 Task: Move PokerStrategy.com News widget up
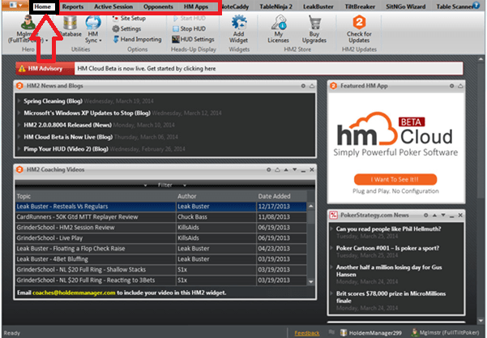(434, 215)
